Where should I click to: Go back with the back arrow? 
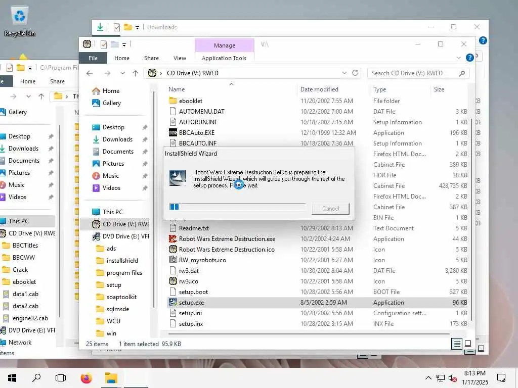click(90, 73)
